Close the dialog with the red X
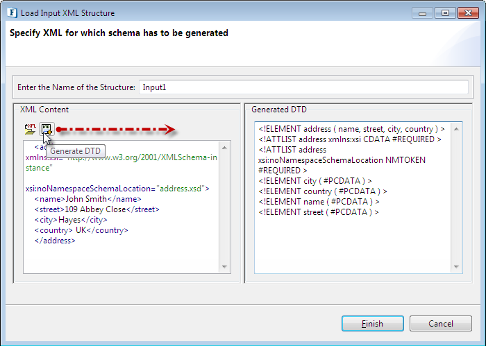The height and width of the screenshot is (346, 486). coord(467,12)
